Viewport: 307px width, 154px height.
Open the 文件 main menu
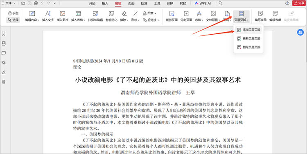click(9, 3)
